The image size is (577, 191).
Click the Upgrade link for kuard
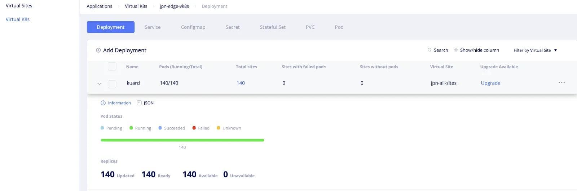click(490, 83)
